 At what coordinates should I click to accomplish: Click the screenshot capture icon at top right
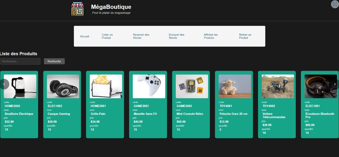335,4
